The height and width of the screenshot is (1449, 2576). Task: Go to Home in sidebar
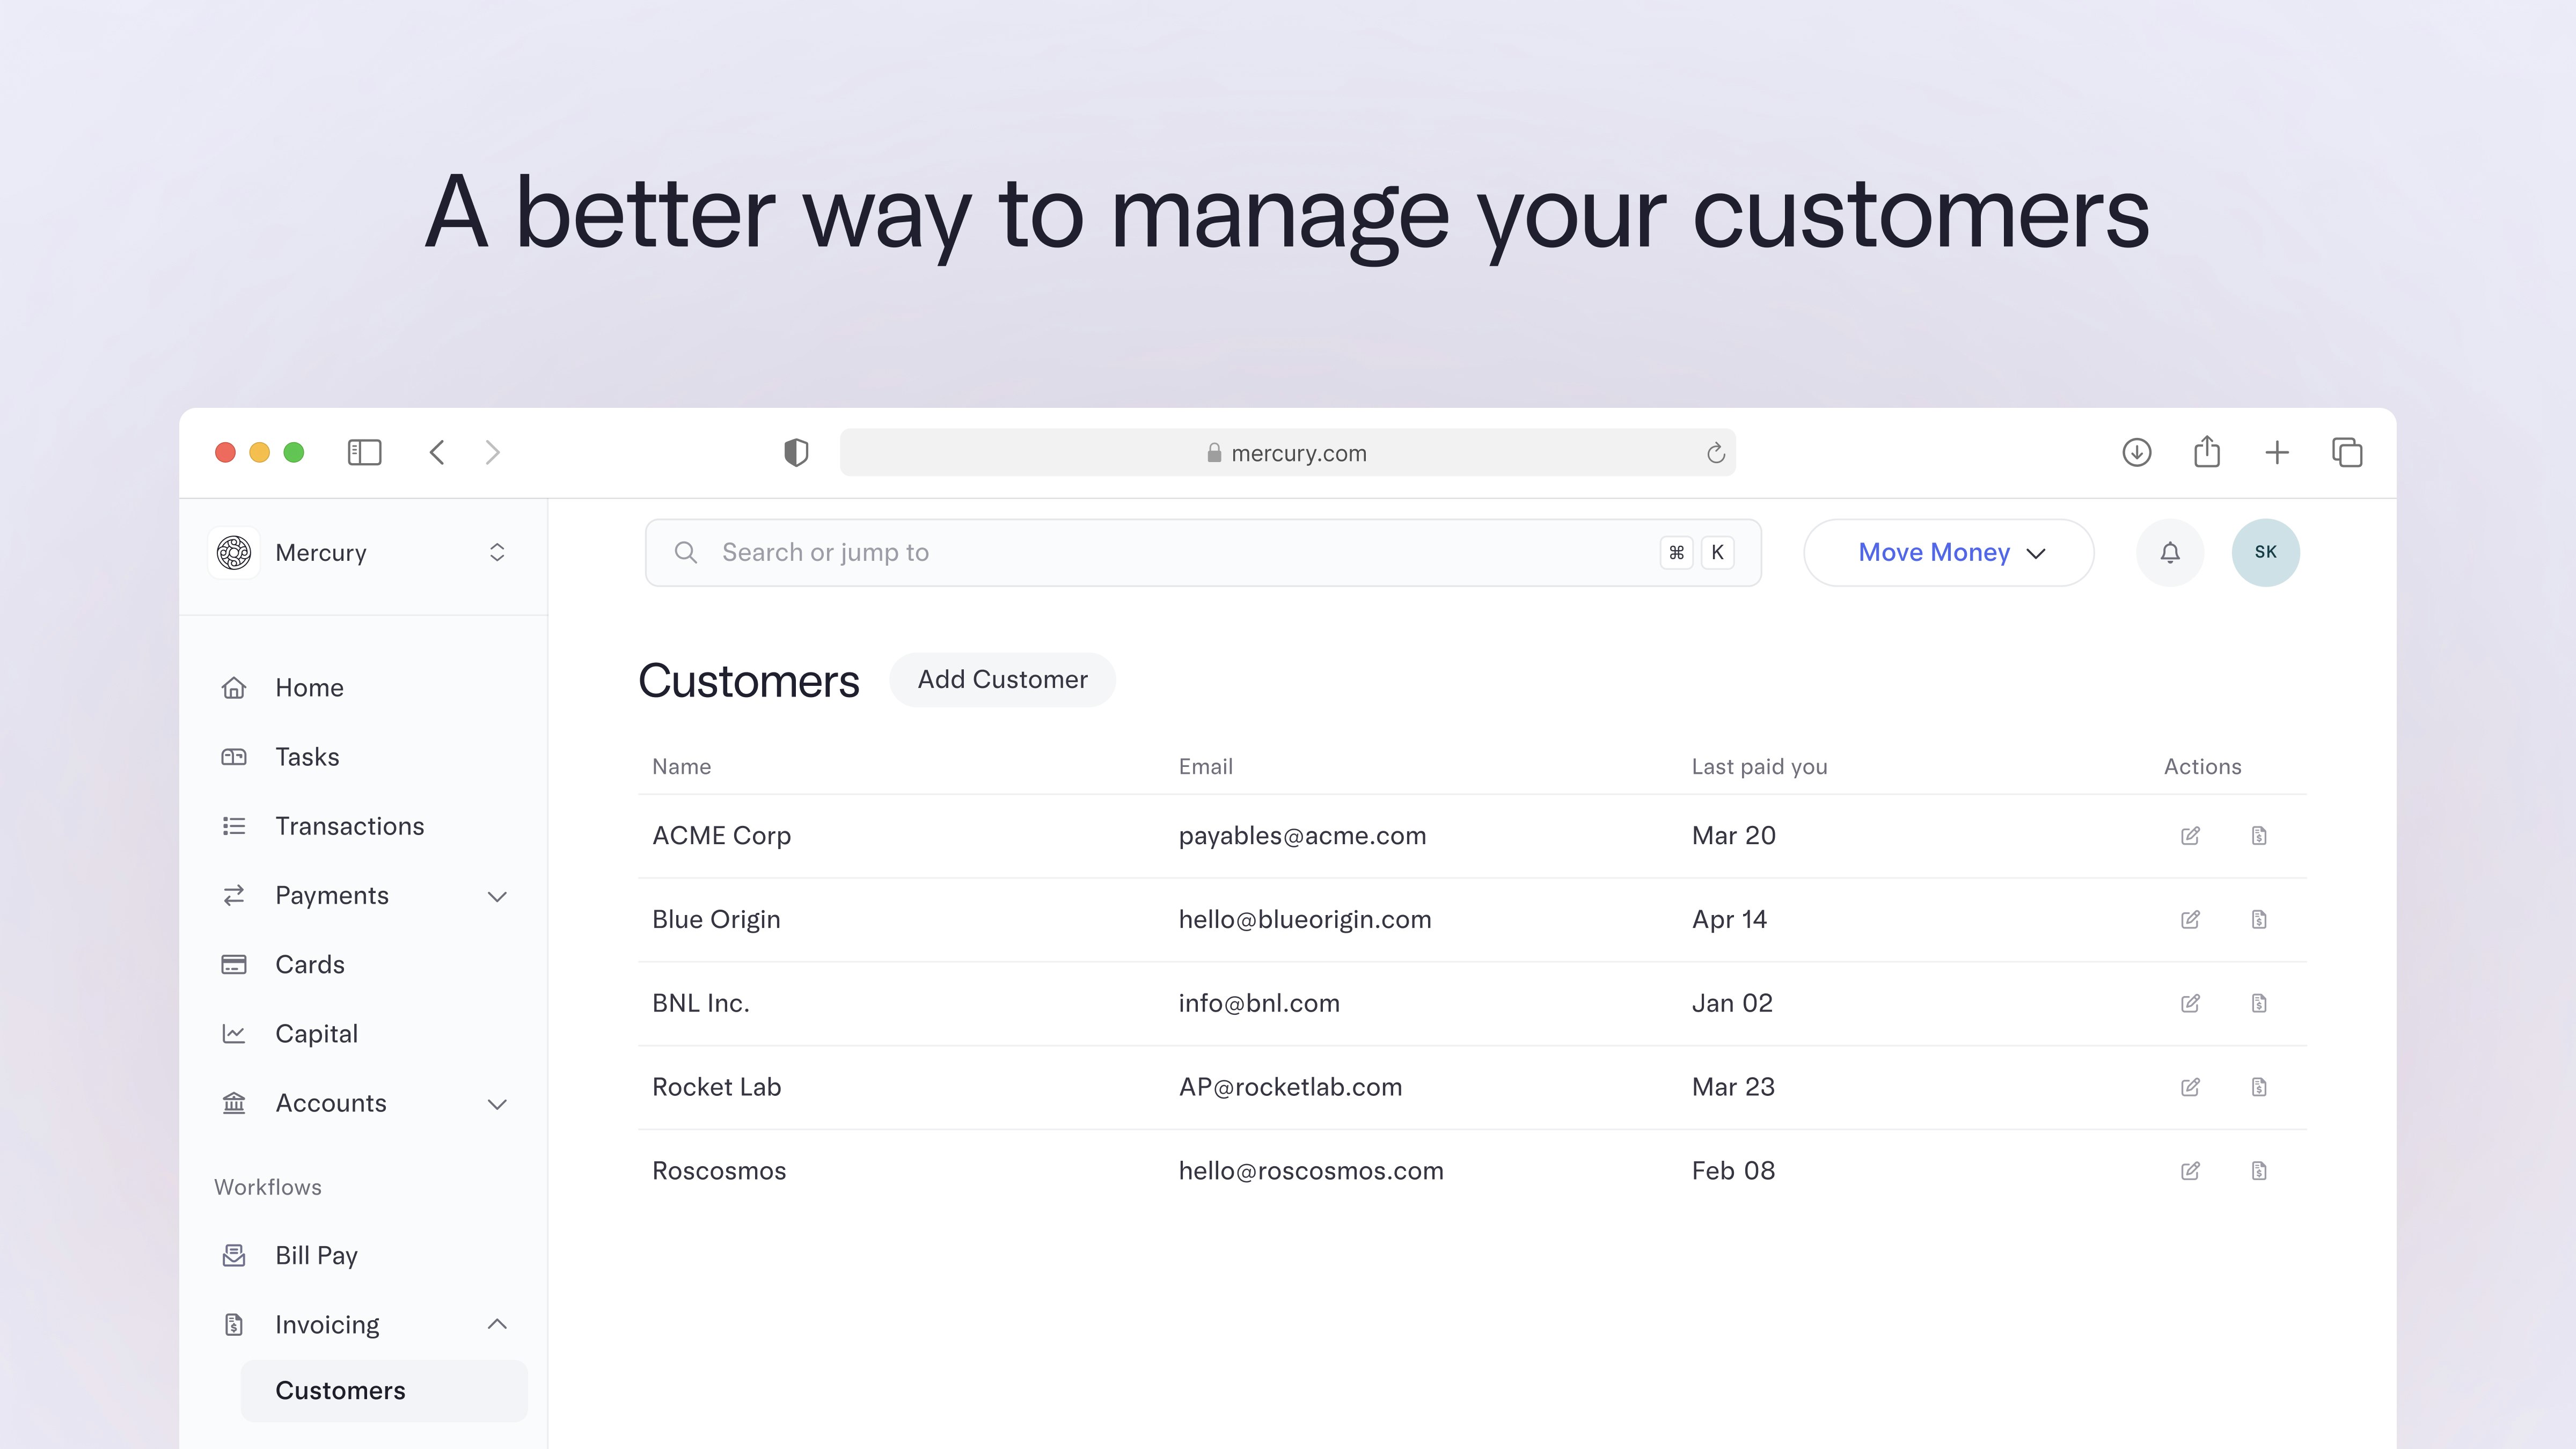pos(309,688)
